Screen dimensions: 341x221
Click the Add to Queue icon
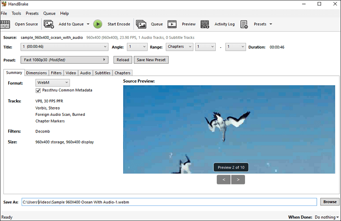(x=49, y=24)
